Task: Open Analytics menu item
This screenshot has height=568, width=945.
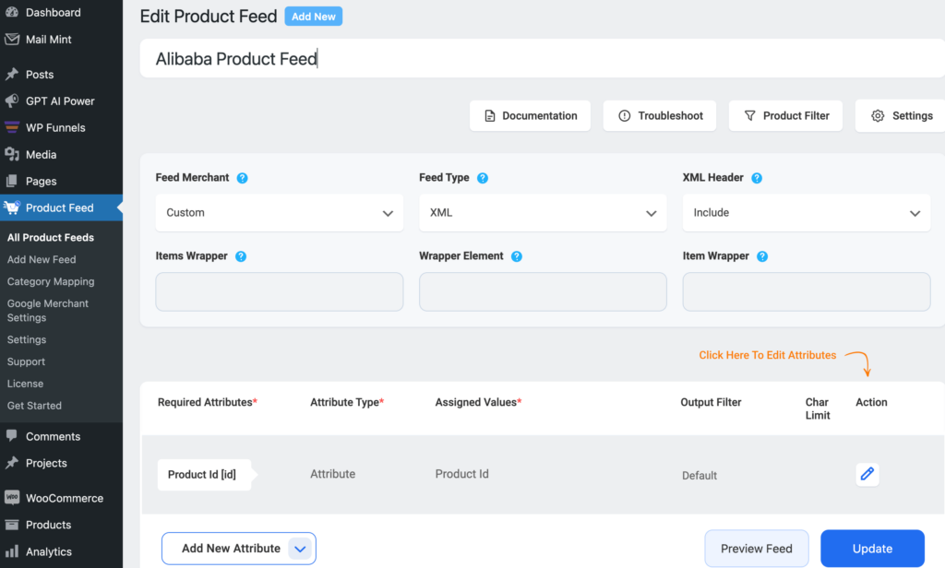Action: tap(49, 551)
